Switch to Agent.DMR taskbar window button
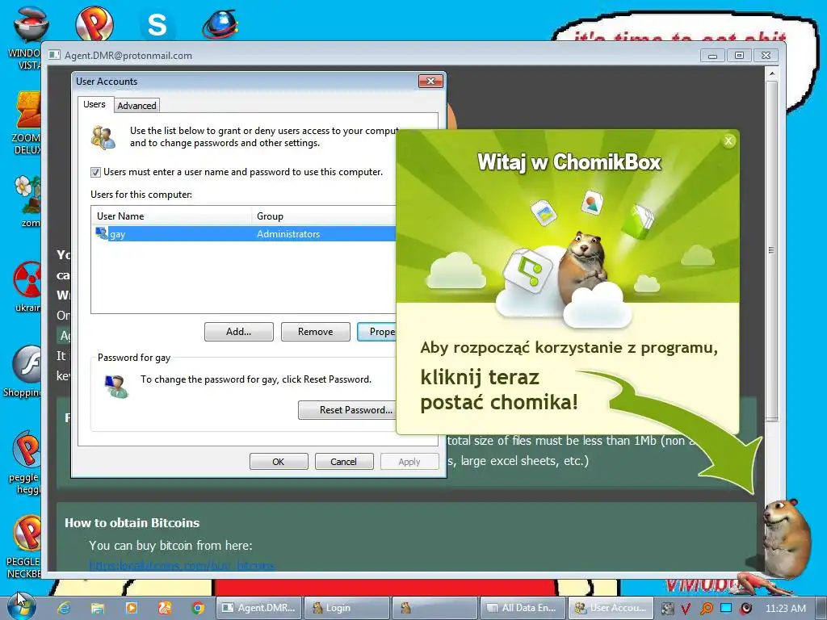The image size is (827, 620). [259, 608]
